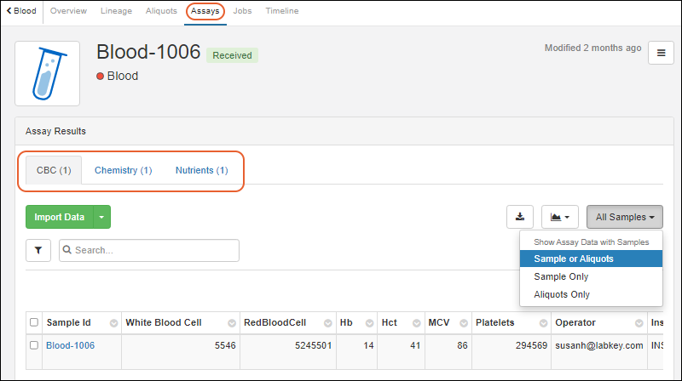Click the blood sample tube icon
The width and height of the screenshot is (682, 381).
(48, 73)
